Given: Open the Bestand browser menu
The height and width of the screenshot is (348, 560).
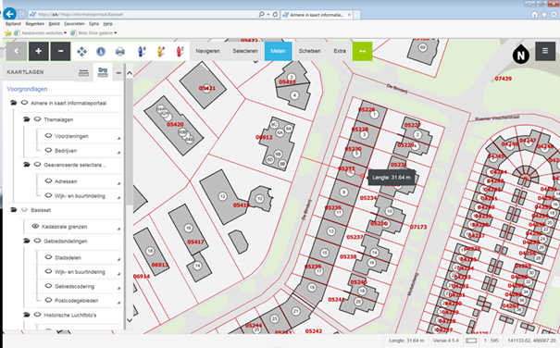Looking at the screenshot, I should 13,24.
